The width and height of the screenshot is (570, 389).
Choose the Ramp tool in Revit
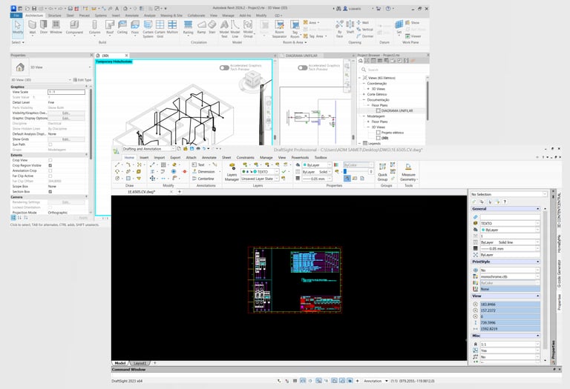(x=201, y=27)
